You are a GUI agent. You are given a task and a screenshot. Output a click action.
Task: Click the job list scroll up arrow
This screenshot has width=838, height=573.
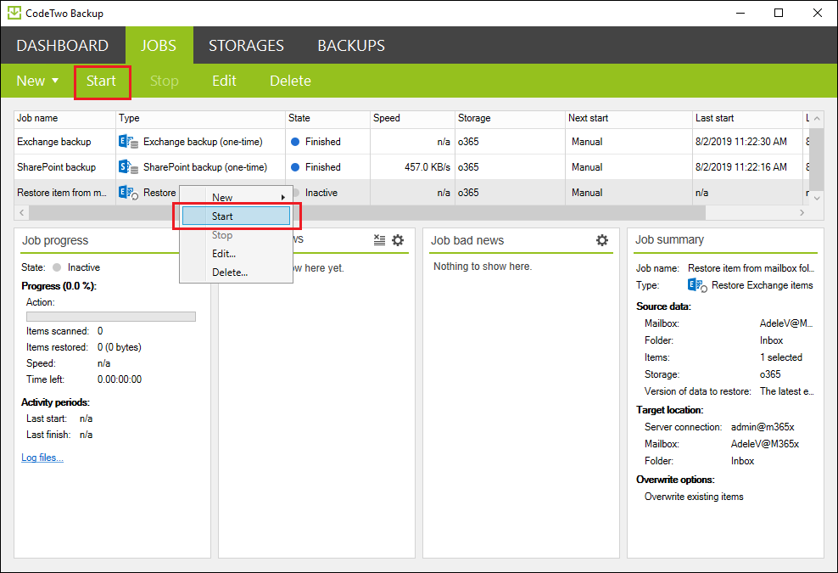tap(817, 118)
